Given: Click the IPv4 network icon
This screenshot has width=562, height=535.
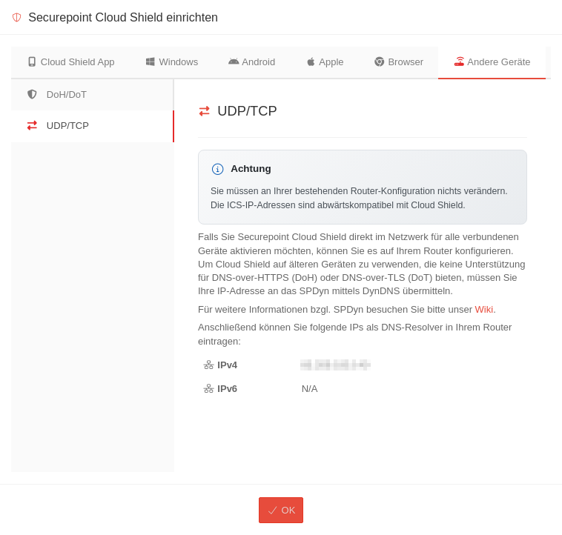Looking at the screenshot, I should pyautogui.click(x=208, y=365).
